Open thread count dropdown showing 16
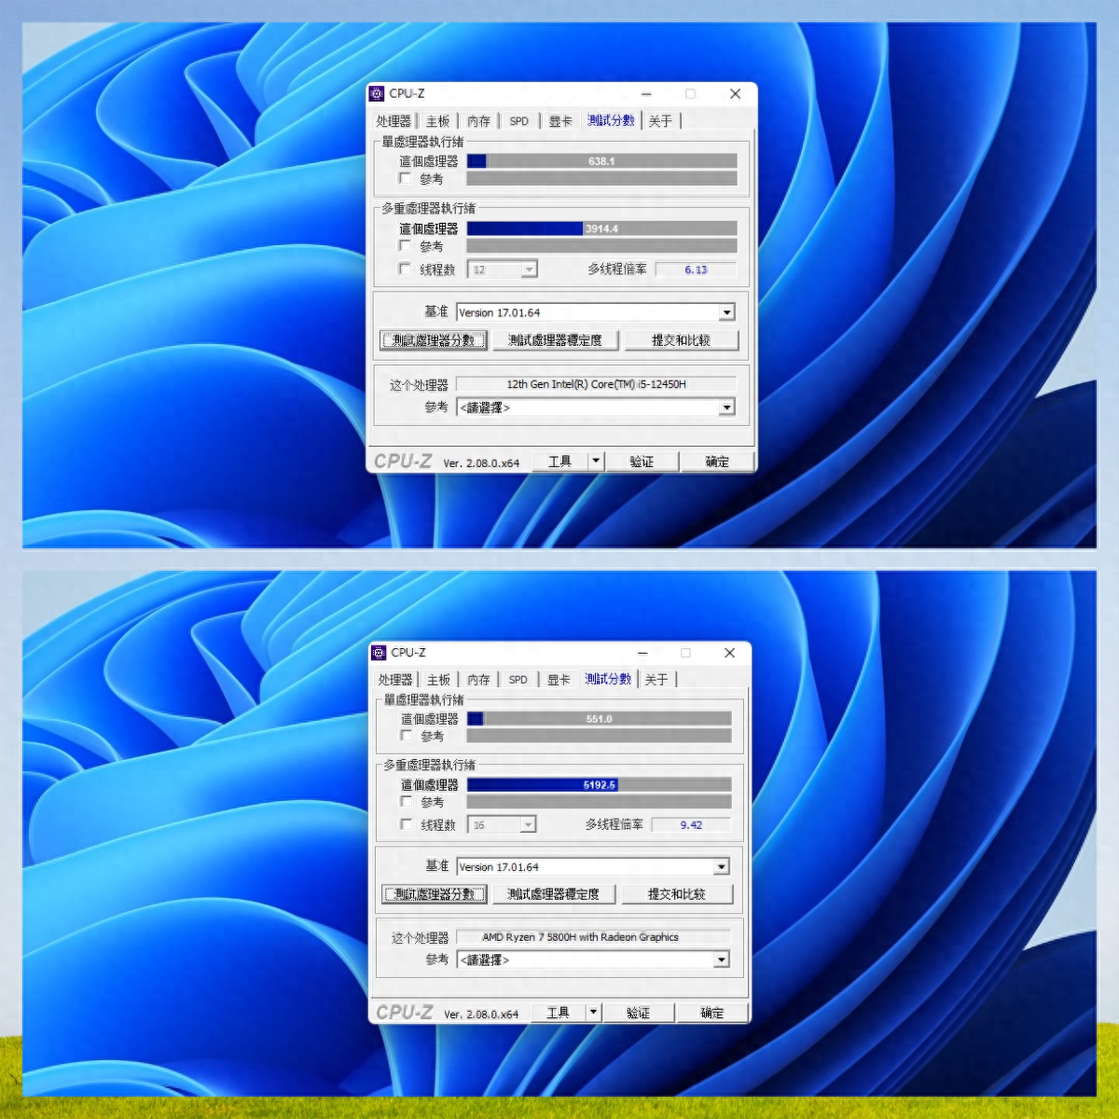 [502, 824]
